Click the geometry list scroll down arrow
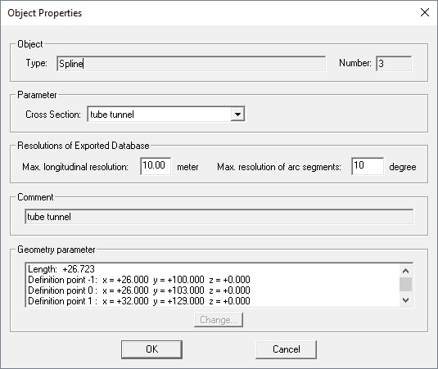 point(406,300)
